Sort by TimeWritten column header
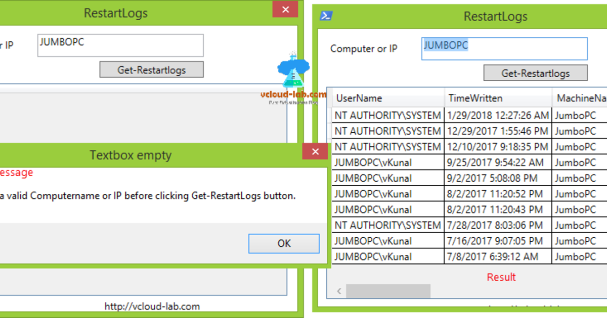The image size is (607, 318). coord(498,98)
